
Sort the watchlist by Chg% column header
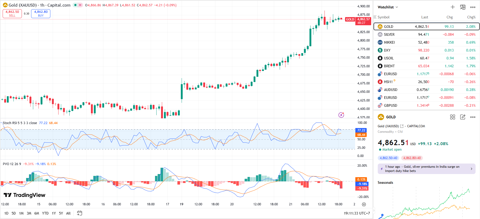(x=471, y=17)
